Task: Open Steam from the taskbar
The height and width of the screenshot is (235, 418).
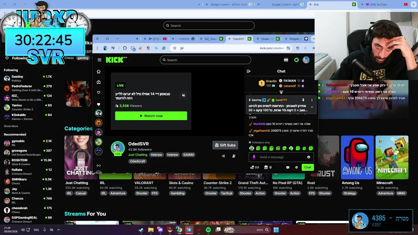Action: [141, 230]
